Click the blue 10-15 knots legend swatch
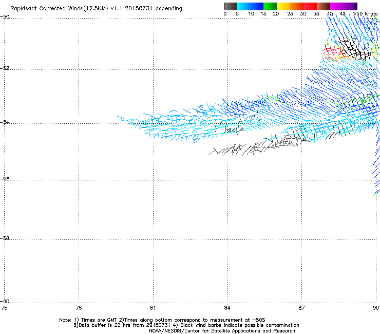This screenshot has width=380, height=334. point(257,6)
